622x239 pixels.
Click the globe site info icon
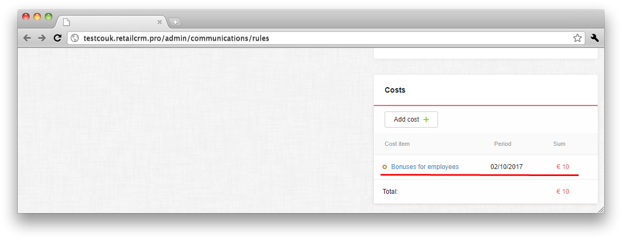tap(75, 38)
